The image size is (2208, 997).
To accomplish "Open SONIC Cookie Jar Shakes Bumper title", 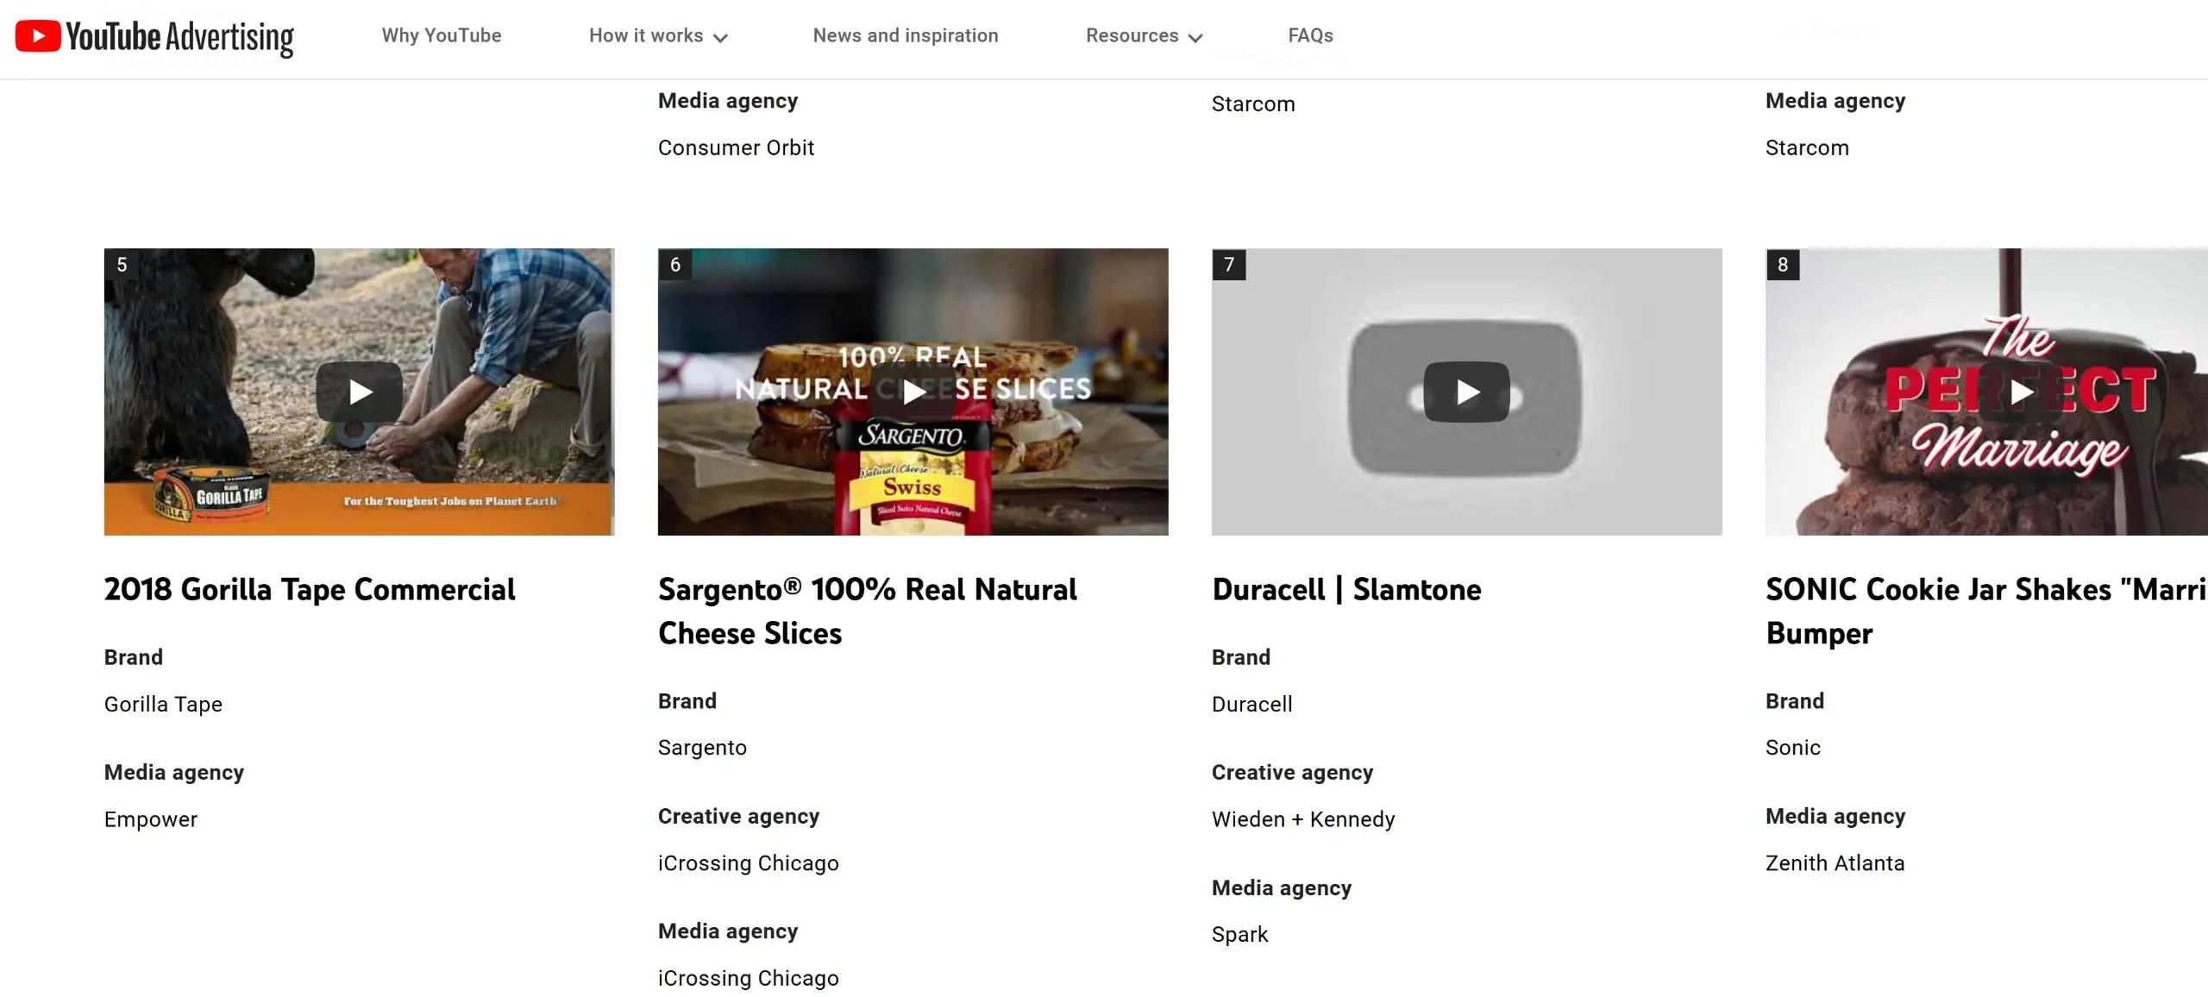I will coord(1986,611).
